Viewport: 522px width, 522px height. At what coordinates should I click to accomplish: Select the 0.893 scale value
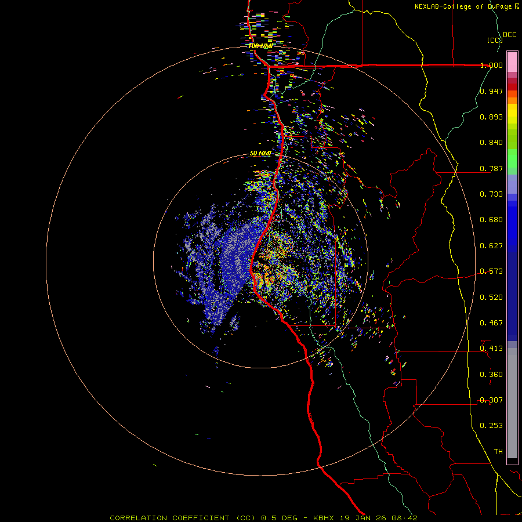pos(491,117)
